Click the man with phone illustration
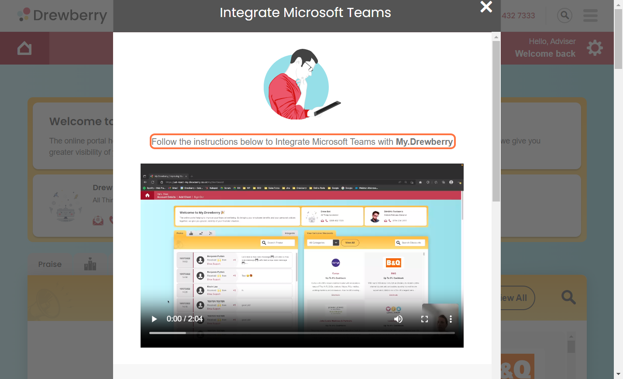 [302, 84]
